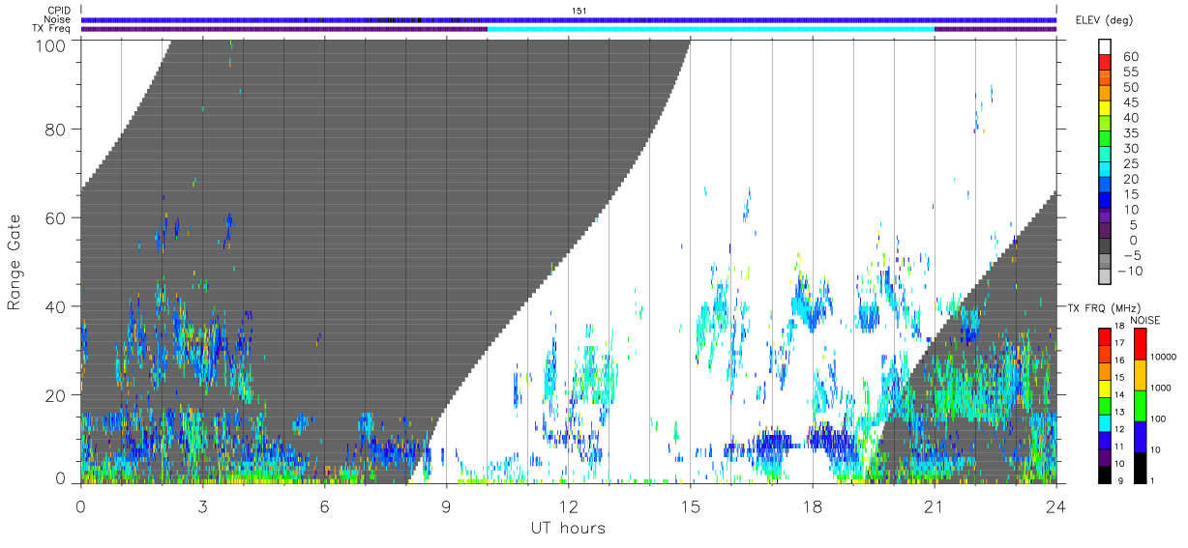1188x548 pixels.
Task: Click the 80 tick label on Range Gate axis
Action: click(x=54, y=130)
